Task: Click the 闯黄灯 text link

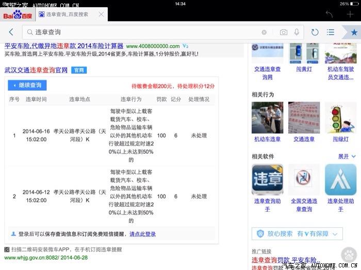Action: click(304, 69)
